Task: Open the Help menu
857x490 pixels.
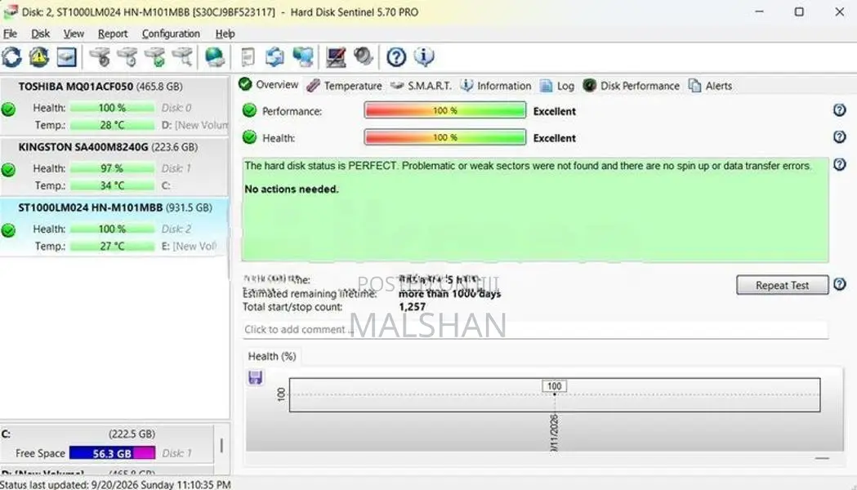Action: 225,33
